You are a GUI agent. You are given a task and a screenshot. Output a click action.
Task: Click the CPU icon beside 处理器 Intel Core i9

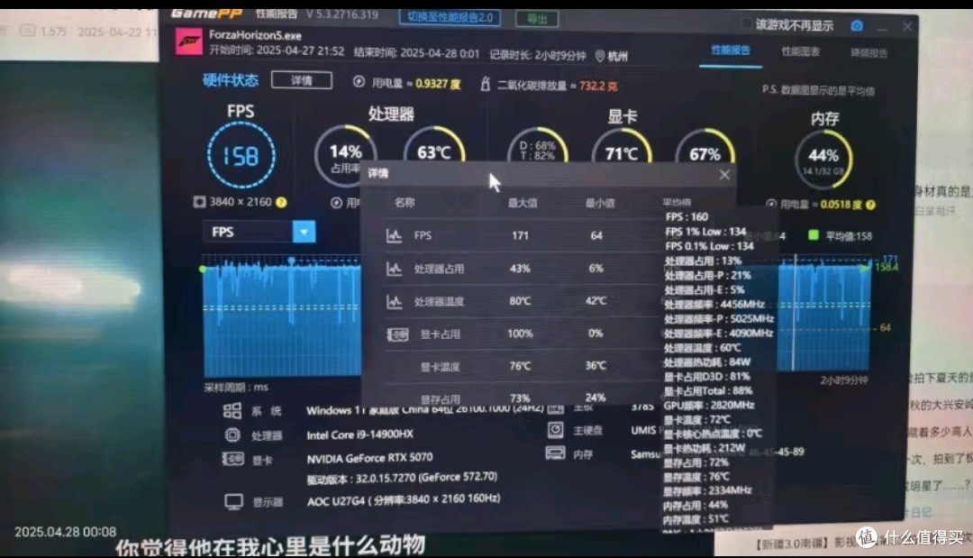(x=232, y=435)
